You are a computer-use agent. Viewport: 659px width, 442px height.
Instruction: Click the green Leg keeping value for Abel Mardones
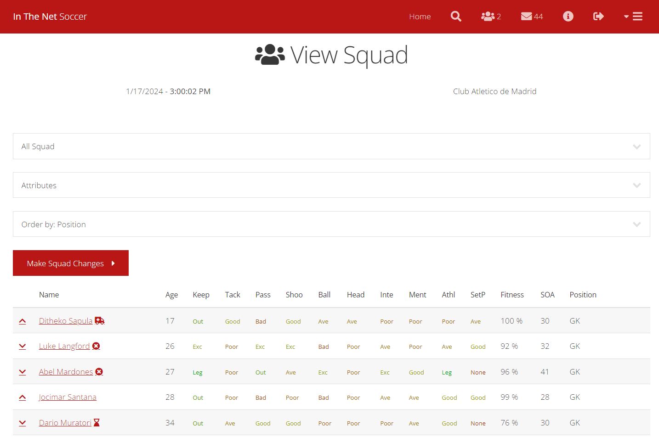(198, 372)
